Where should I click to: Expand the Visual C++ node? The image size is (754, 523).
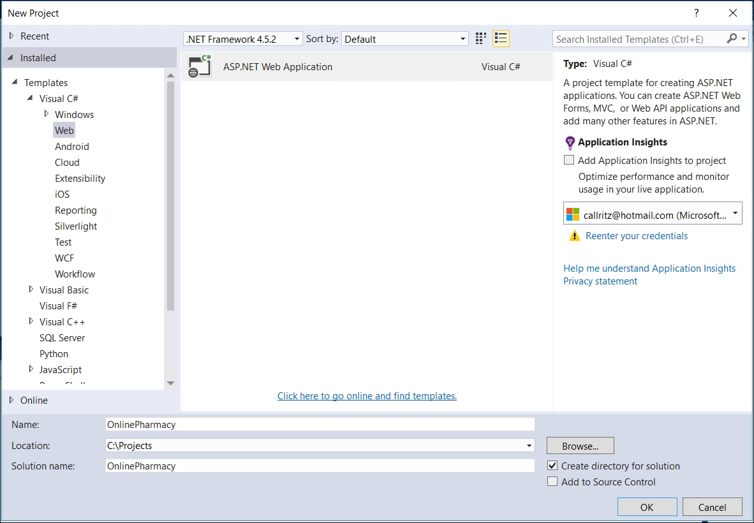tap(31, 321)
